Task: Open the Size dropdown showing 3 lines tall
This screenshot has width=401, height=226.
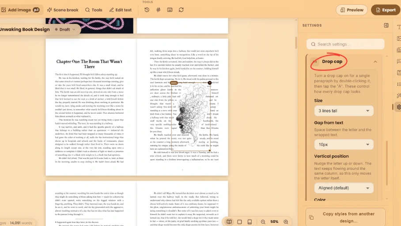Action: coord(344,111)
